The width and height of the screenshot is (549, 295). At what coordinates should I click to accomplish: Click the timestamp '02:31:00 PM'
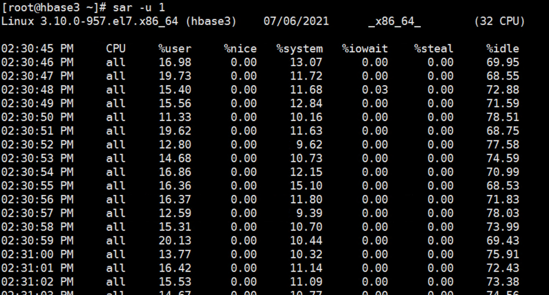[x=37, y=254]
